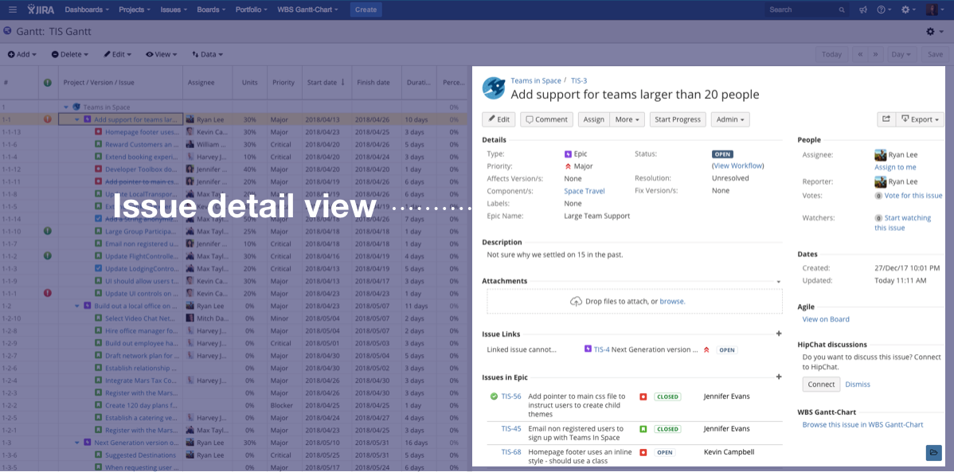Click the Space Travel component link
This screenshot has width=954, height=472.
584,191
